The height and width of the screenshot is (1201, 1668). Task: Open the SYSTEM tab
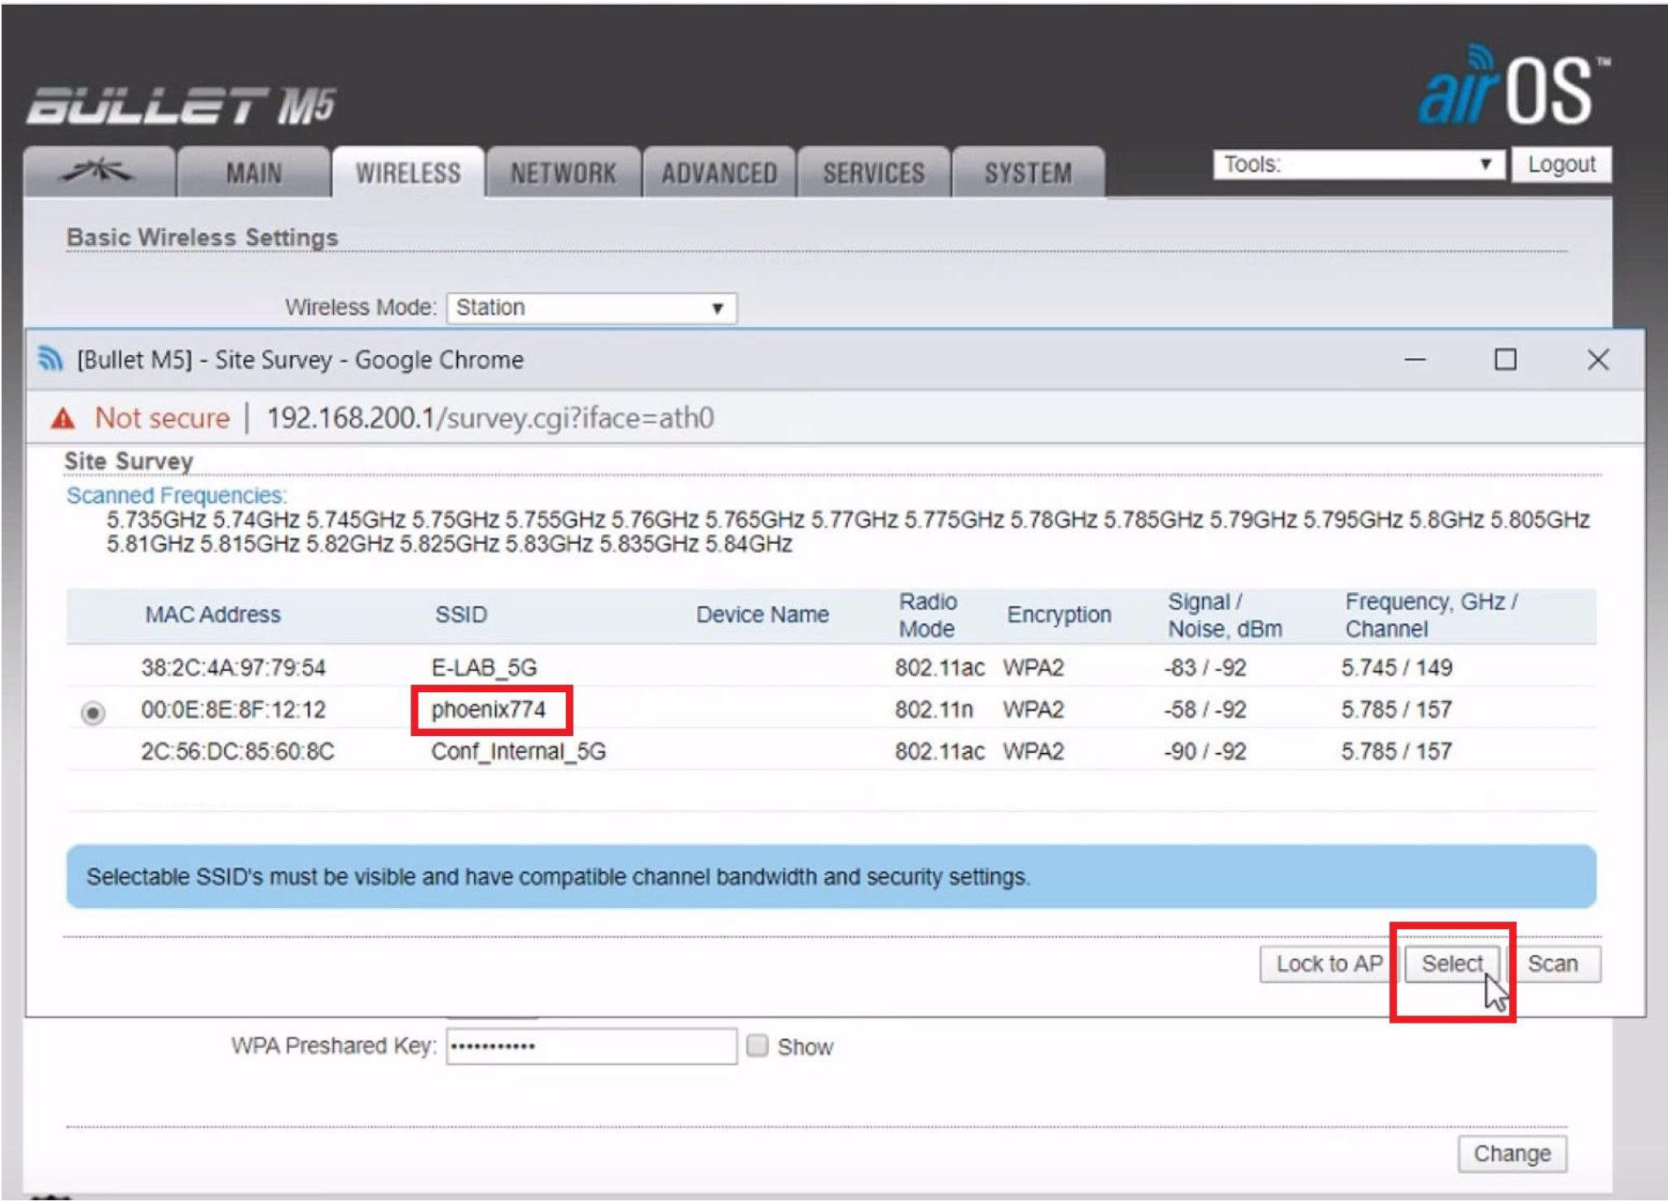1028,173
